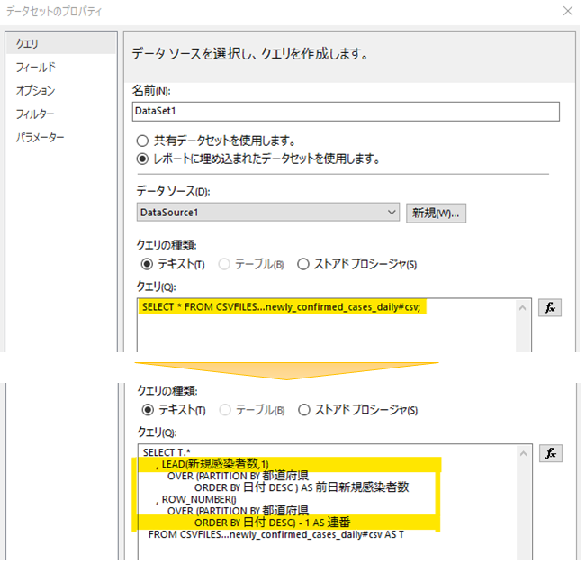This screenshot has height=564, width=586.
Task: Click the fx expression button beside the SELECT * query
Action: click(549, 308)
